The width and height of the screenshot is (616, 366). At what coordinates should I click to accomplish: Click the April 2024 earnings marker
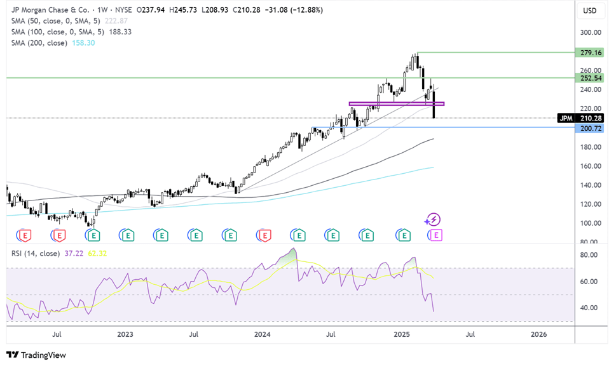point(299,235)
